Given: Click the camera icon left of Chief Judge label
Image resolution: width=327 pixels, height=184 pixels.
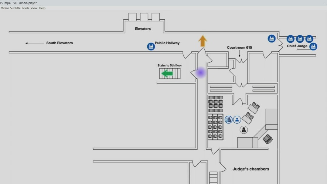Looking at the screenshot, I should pos(290,39).
